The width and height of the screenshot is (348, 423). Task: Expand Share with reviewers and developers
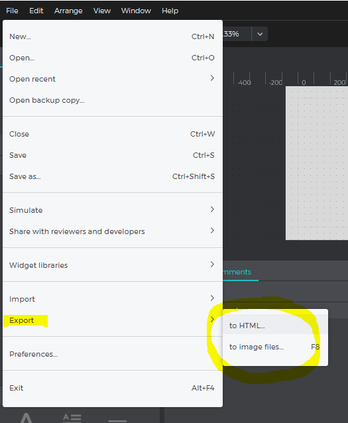click(x=113, y=231)
